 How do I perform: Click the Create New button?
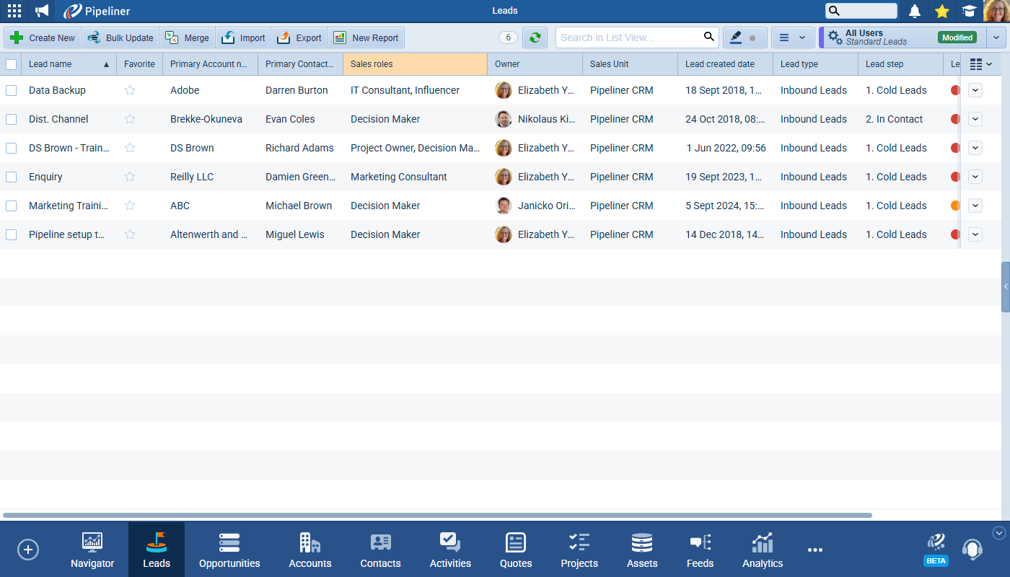coord(43,38)
